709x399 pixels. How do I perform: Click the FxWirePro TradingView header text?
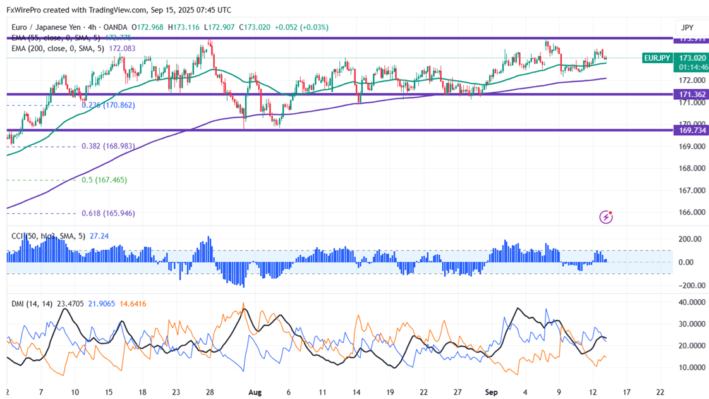click(119, 10)
